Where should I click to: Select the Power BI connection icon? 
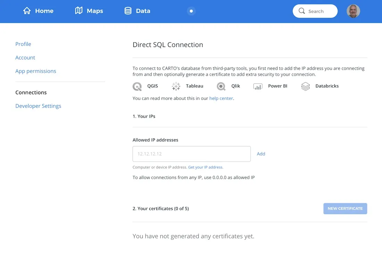click(258, 86)
